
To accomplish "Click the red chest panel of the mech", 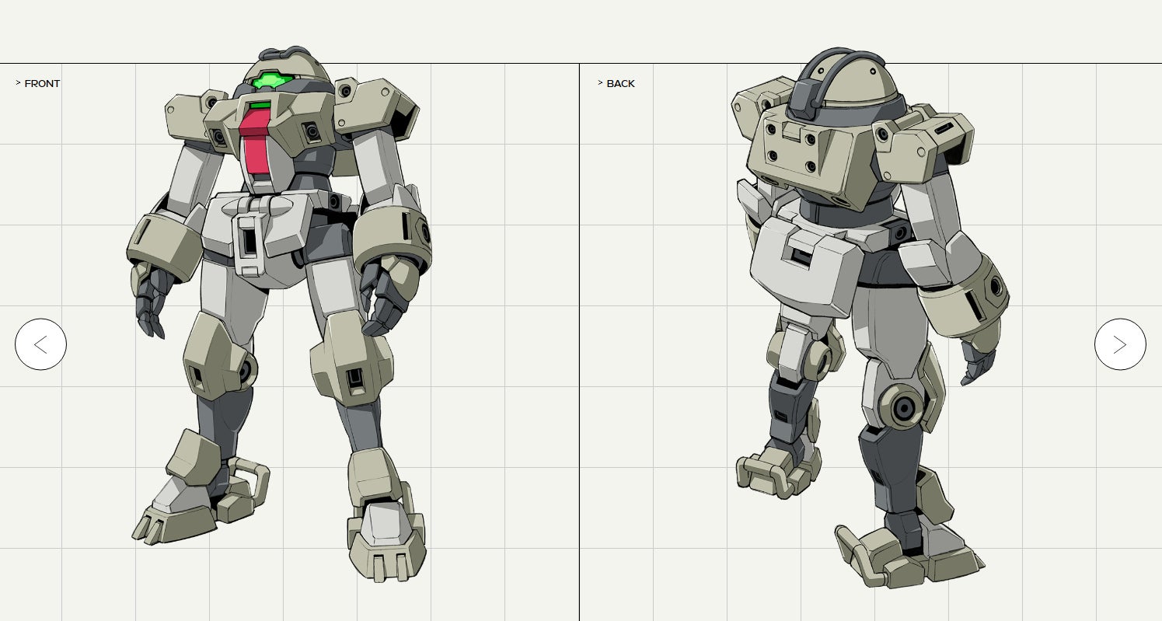I will [253, 145].
